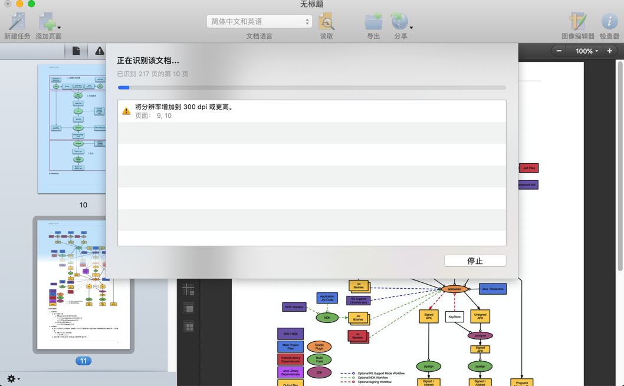The width and height of the screenshot is (624, 386).
Task: Click the Main Project Files blue box
Action: tap(291, 347)
